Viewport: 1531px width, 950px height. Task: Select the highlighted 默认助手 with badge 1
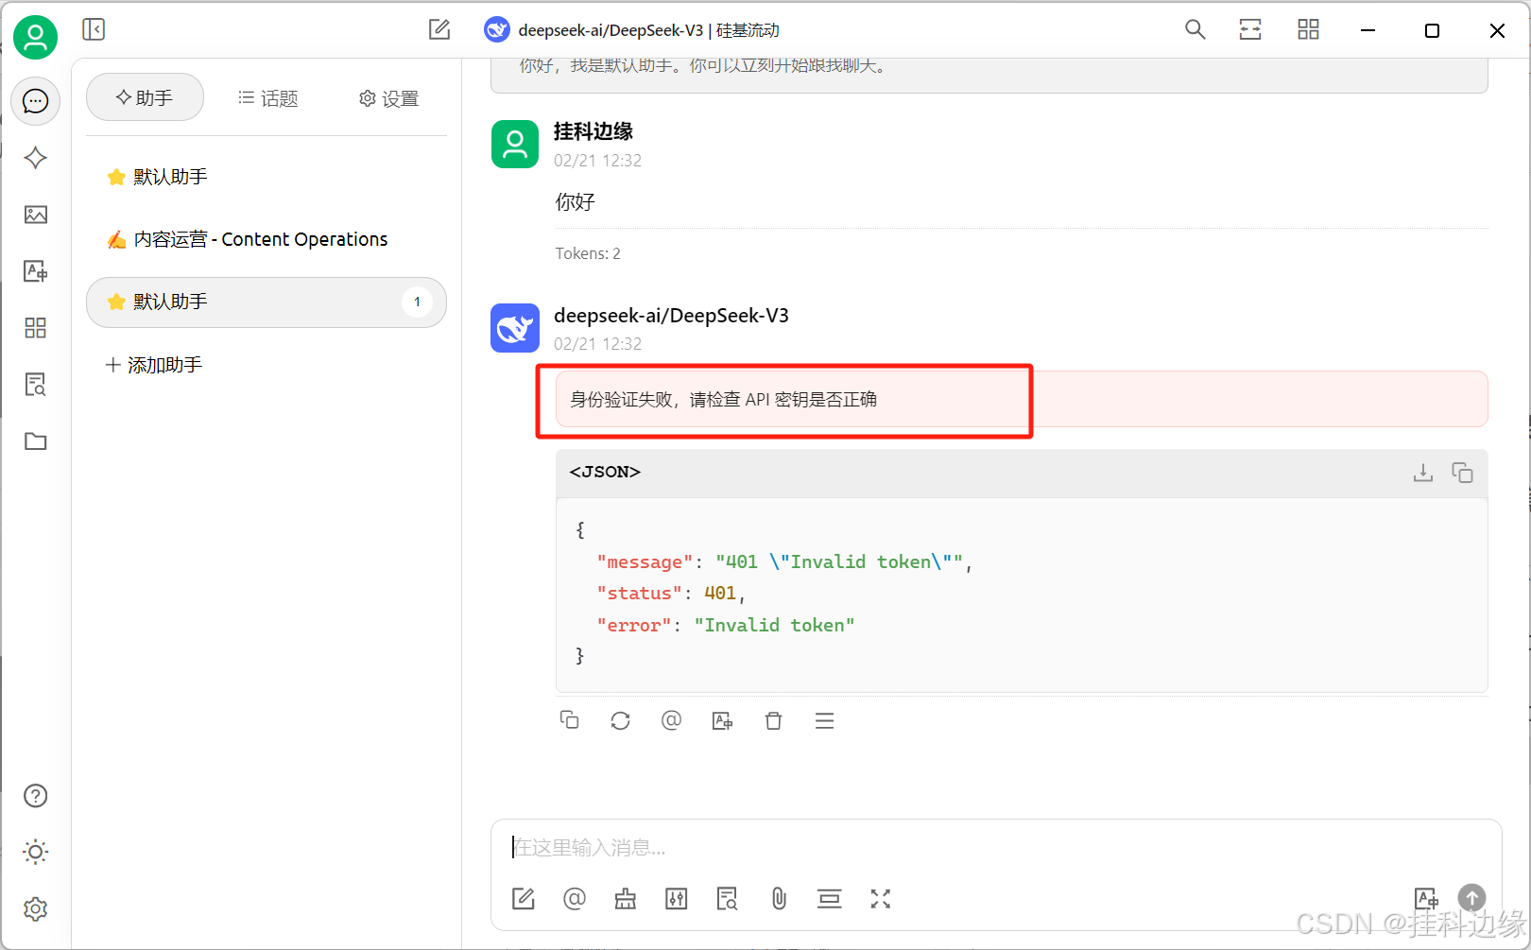click(266, 302)
